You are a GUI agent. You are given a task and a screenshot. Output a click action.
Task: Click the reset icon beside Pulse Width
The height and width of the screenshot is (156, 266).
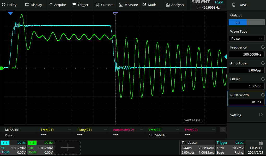(263, 95)
